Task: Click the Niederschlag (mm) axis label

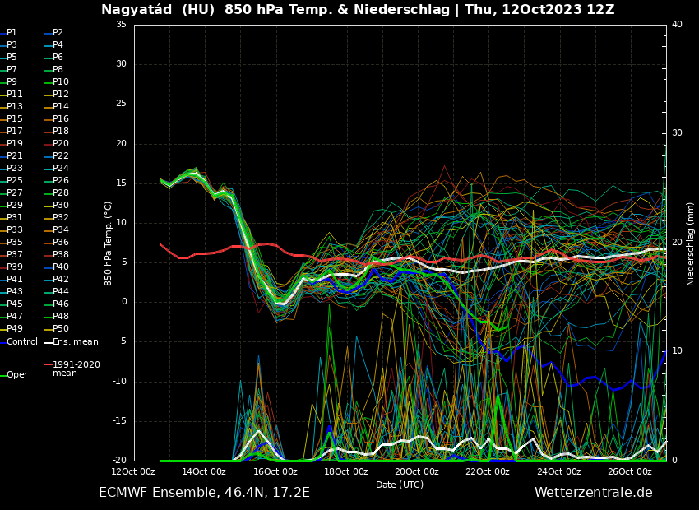Action: tap(691, 243)
